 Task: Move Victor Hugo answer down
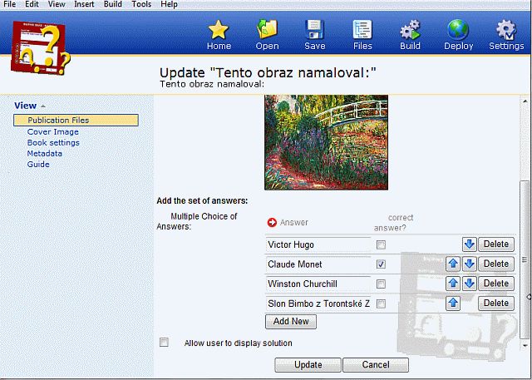(x=470, y=244)
